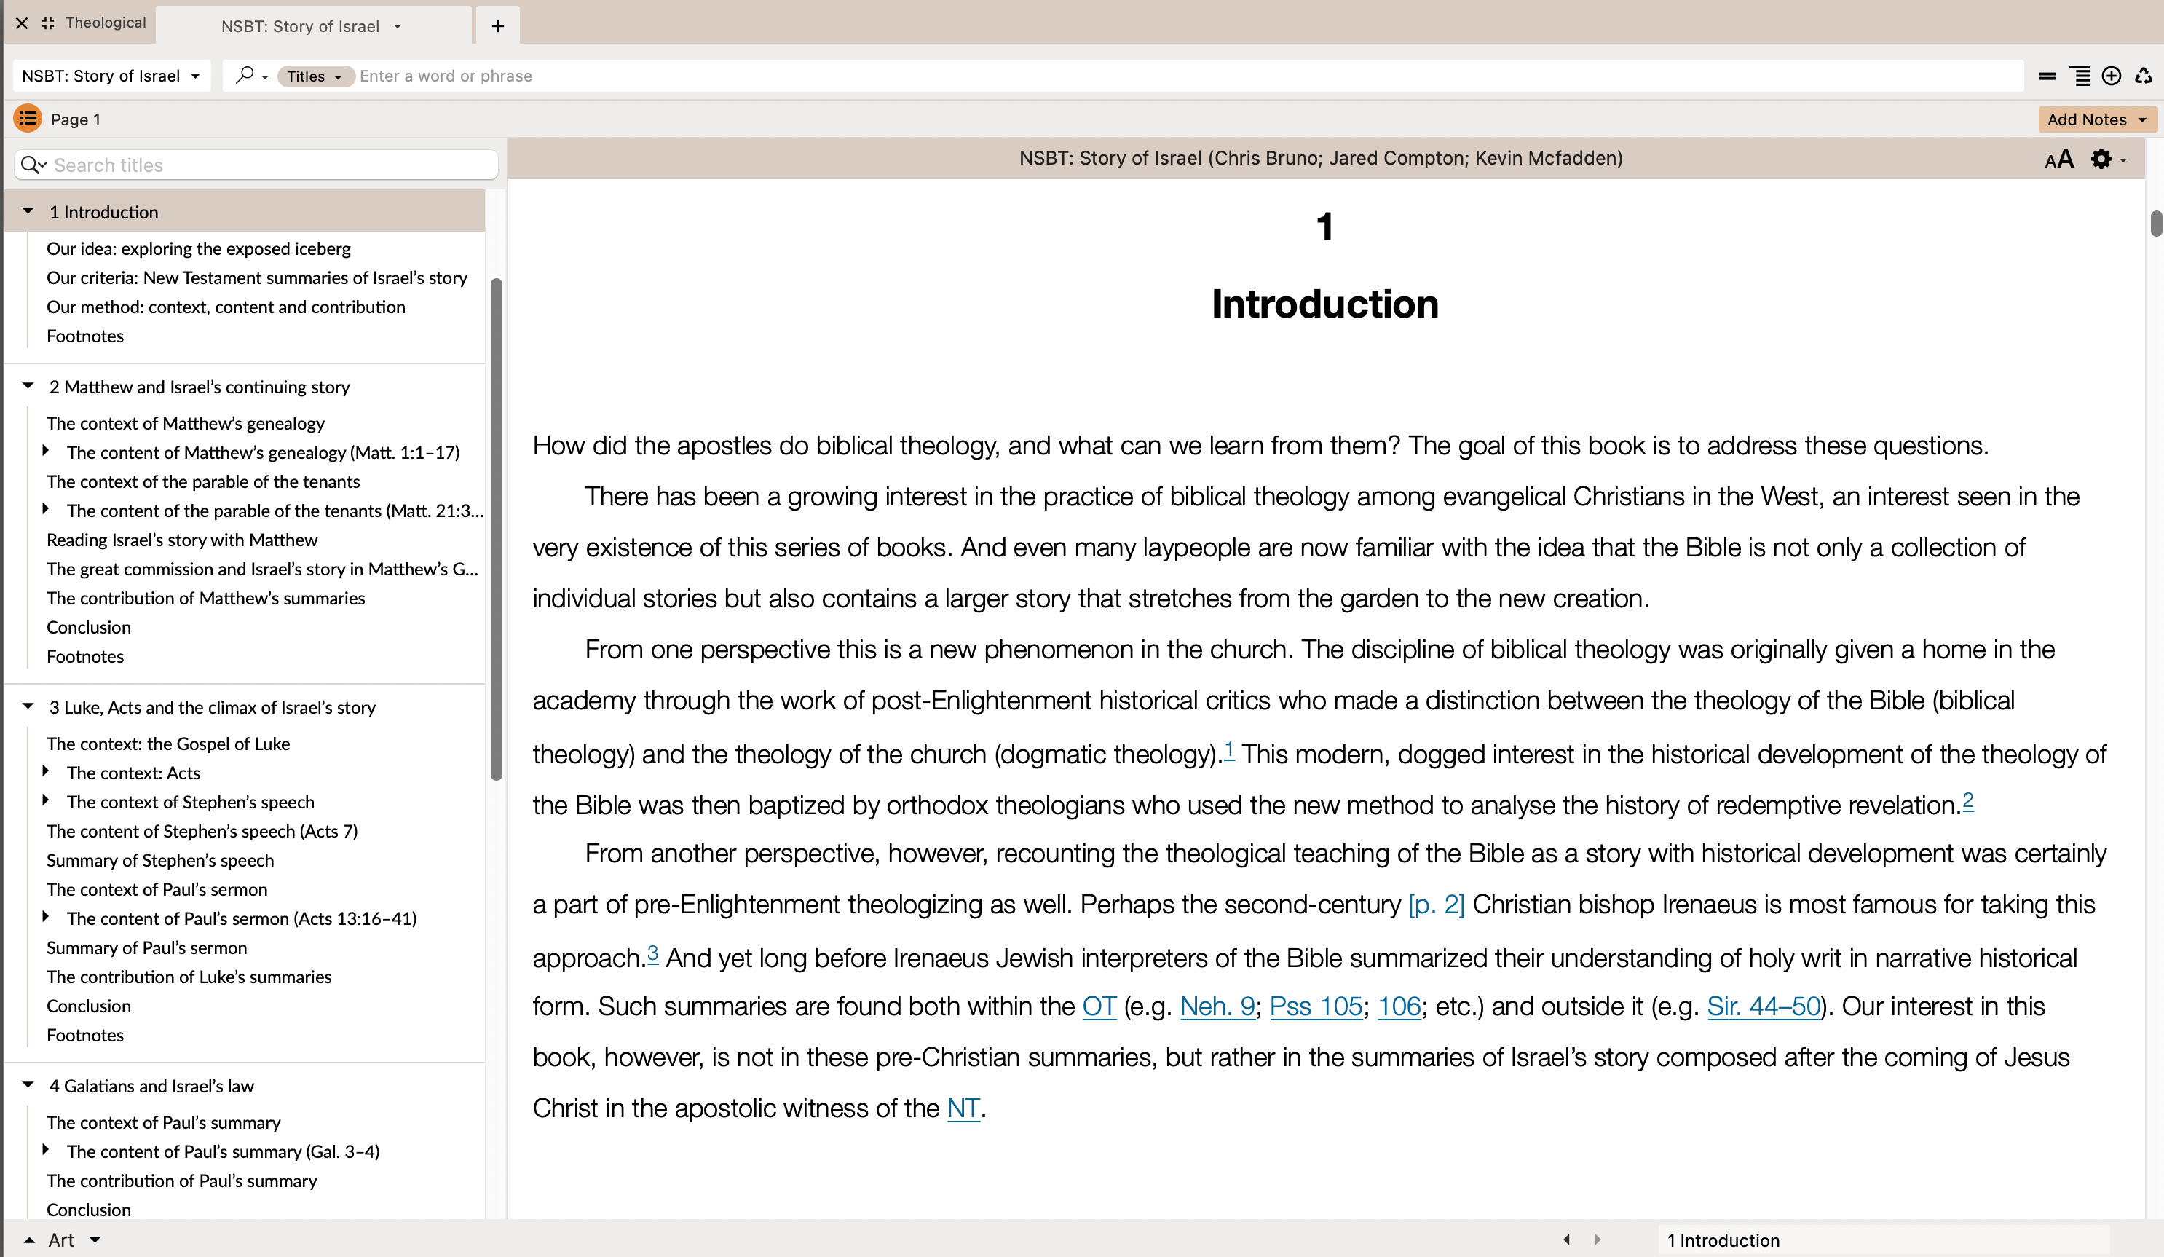Image resolution: width=2164 pixels, height=1257 pixels.
Task: Open the Sir. 44–50 reference link
Action: point(1764,1006)
